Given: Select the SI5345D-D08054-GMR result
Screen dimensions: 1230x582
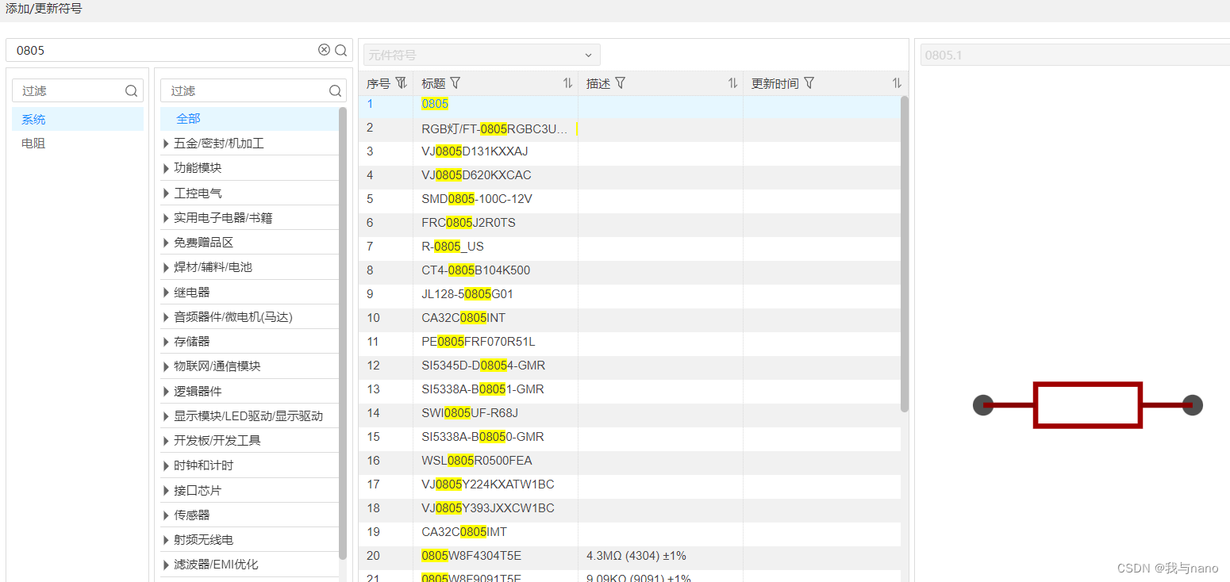Looking at the screenshot, I should click(x=629, y=368).
